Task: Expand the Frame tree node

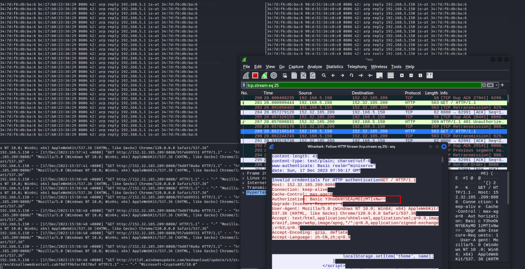Action: click(x=244, y=173)
